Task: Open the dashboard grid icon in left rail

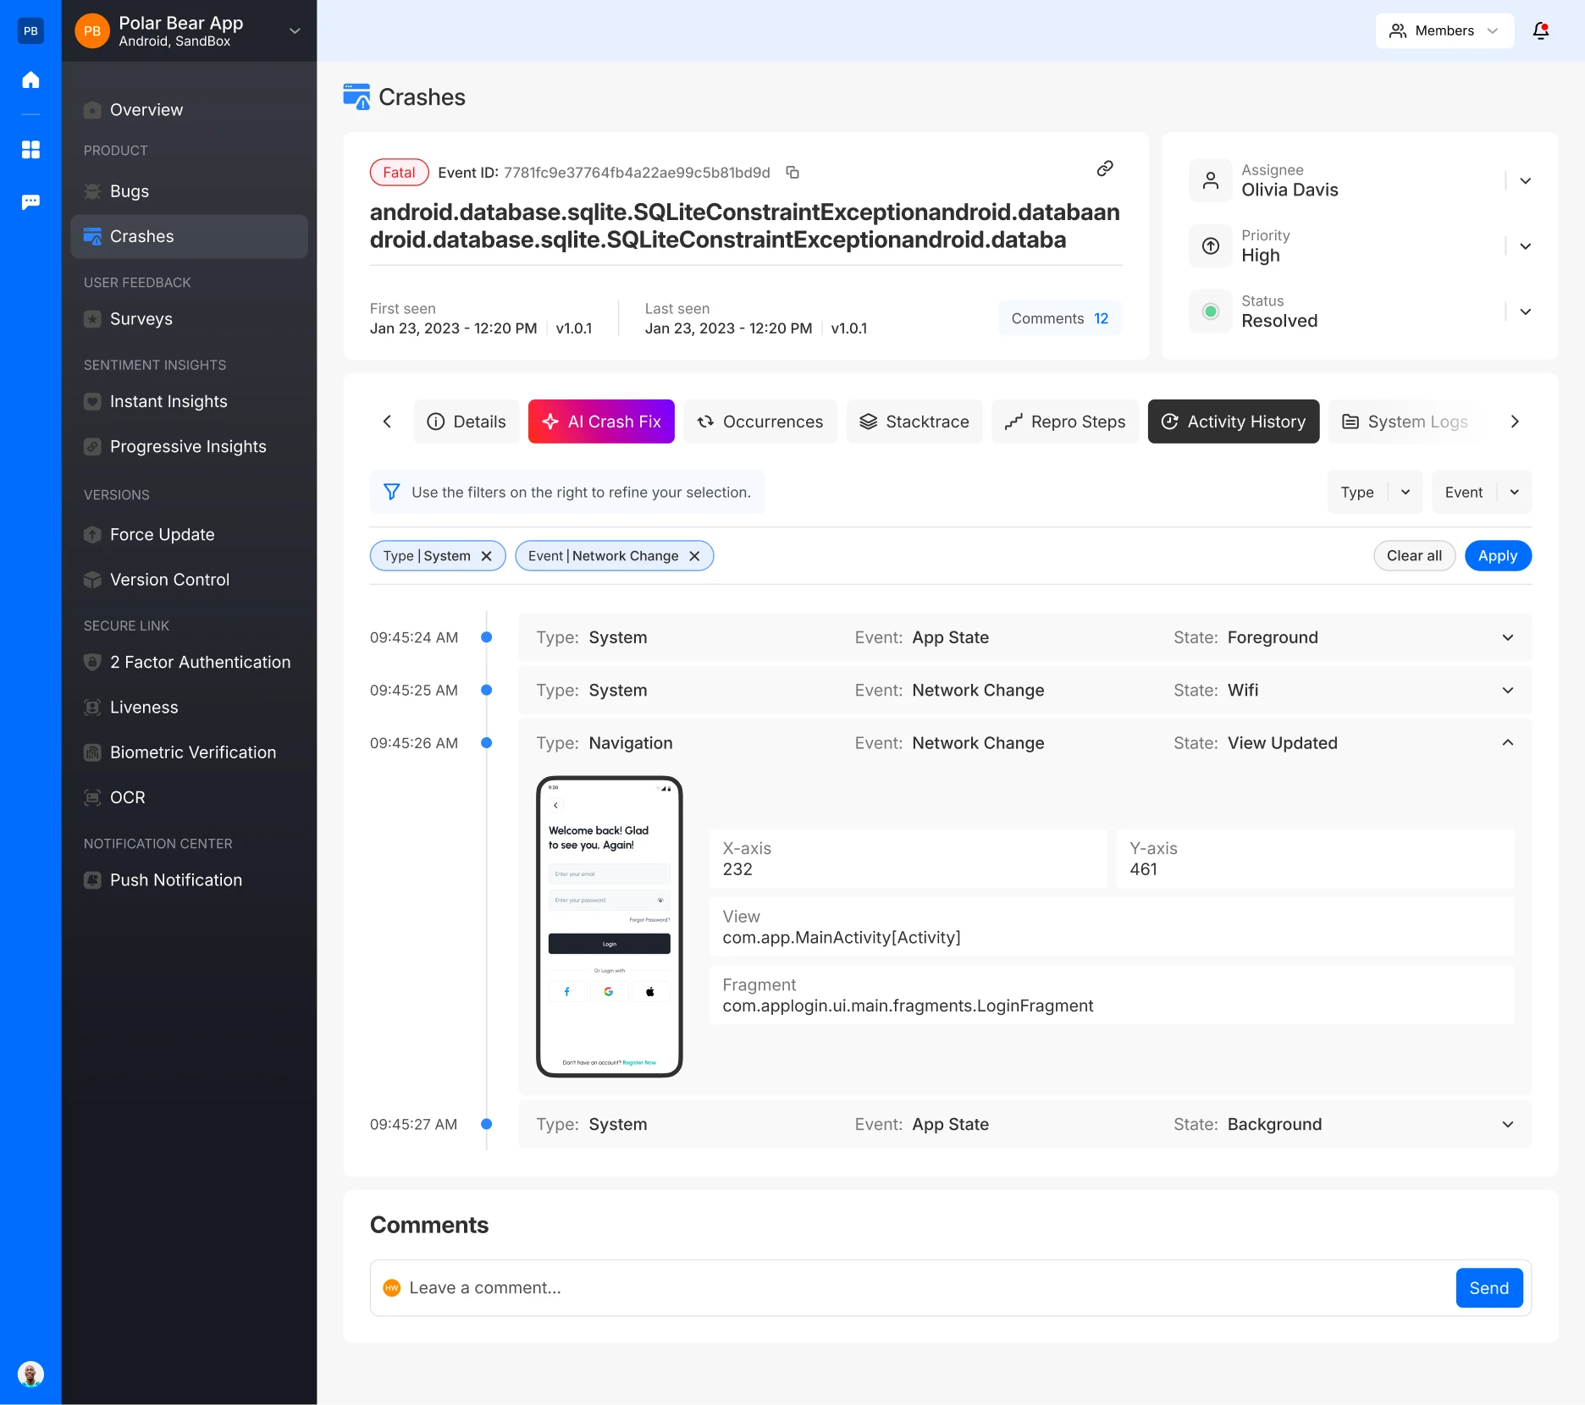Action: tap(30, 150)
